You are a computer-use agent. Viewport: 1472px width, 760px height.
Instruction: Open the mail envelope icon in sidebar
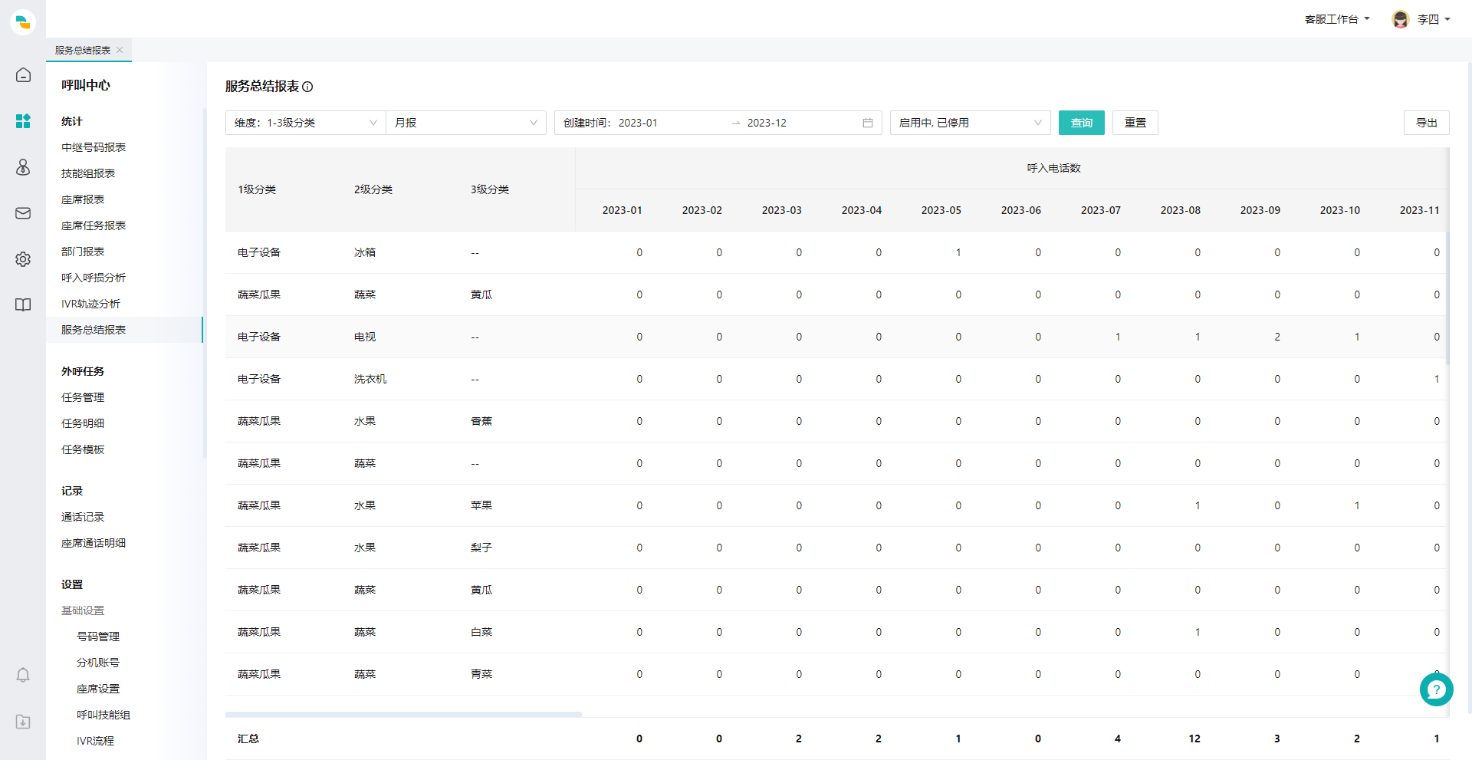[x=23, y=213]
